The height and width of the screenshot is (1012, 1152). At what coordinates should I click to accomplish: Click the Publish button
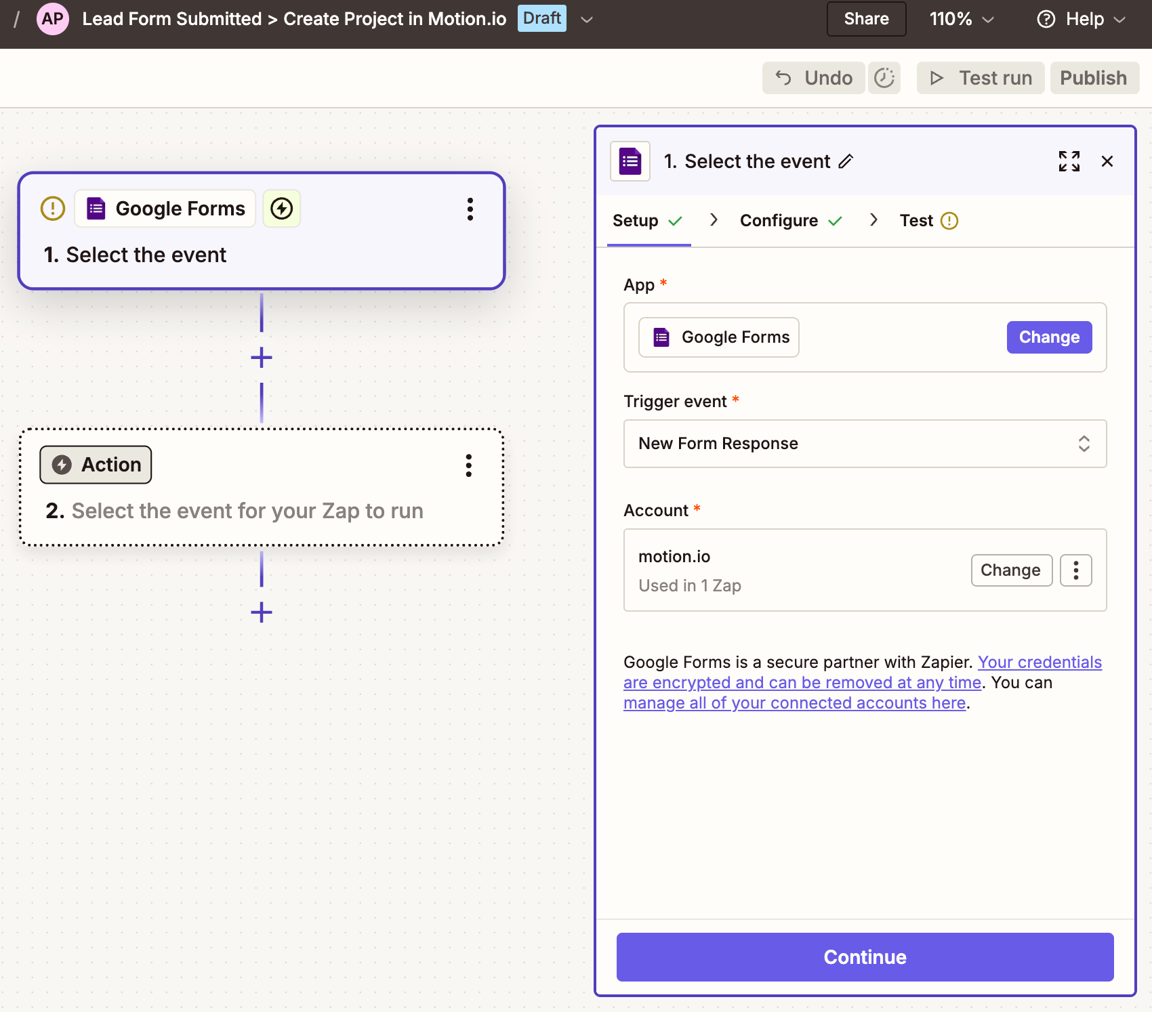(1094, 78)
